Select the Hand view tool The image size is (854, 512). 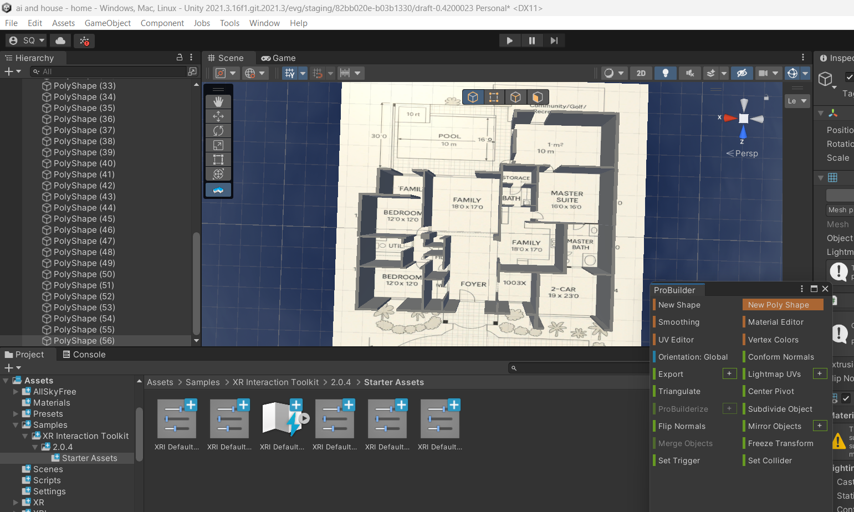[x=218, y=101]
